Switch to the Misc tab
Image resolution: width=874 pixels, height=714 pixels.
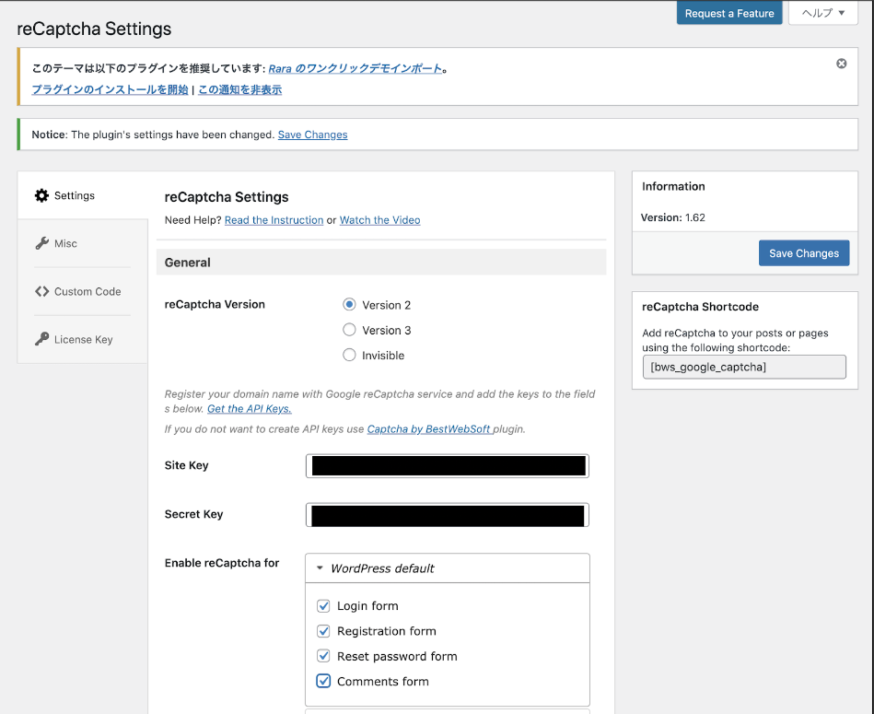(x=83, y=243)
